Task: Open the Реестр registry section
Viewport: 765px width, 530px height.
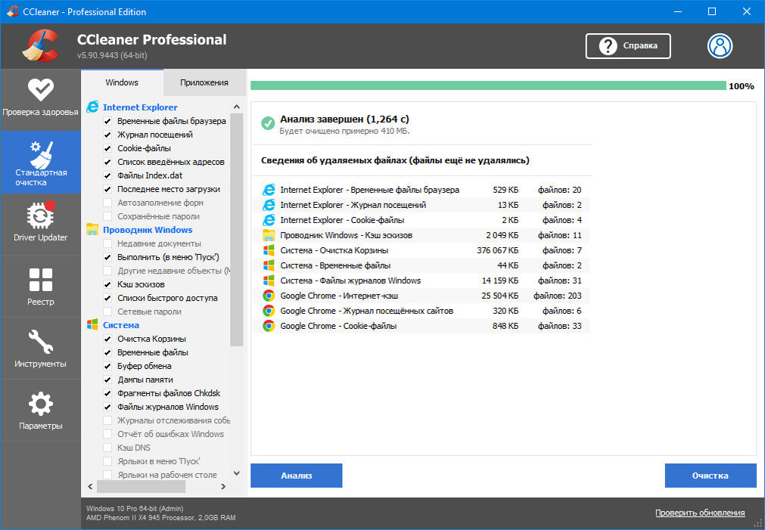Action: click(41, 287)
